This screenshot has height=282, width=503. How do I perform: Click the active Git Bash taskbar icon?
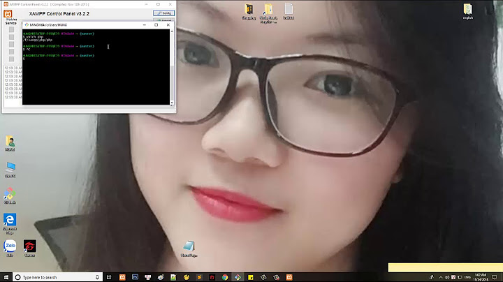tap(238, 277)
